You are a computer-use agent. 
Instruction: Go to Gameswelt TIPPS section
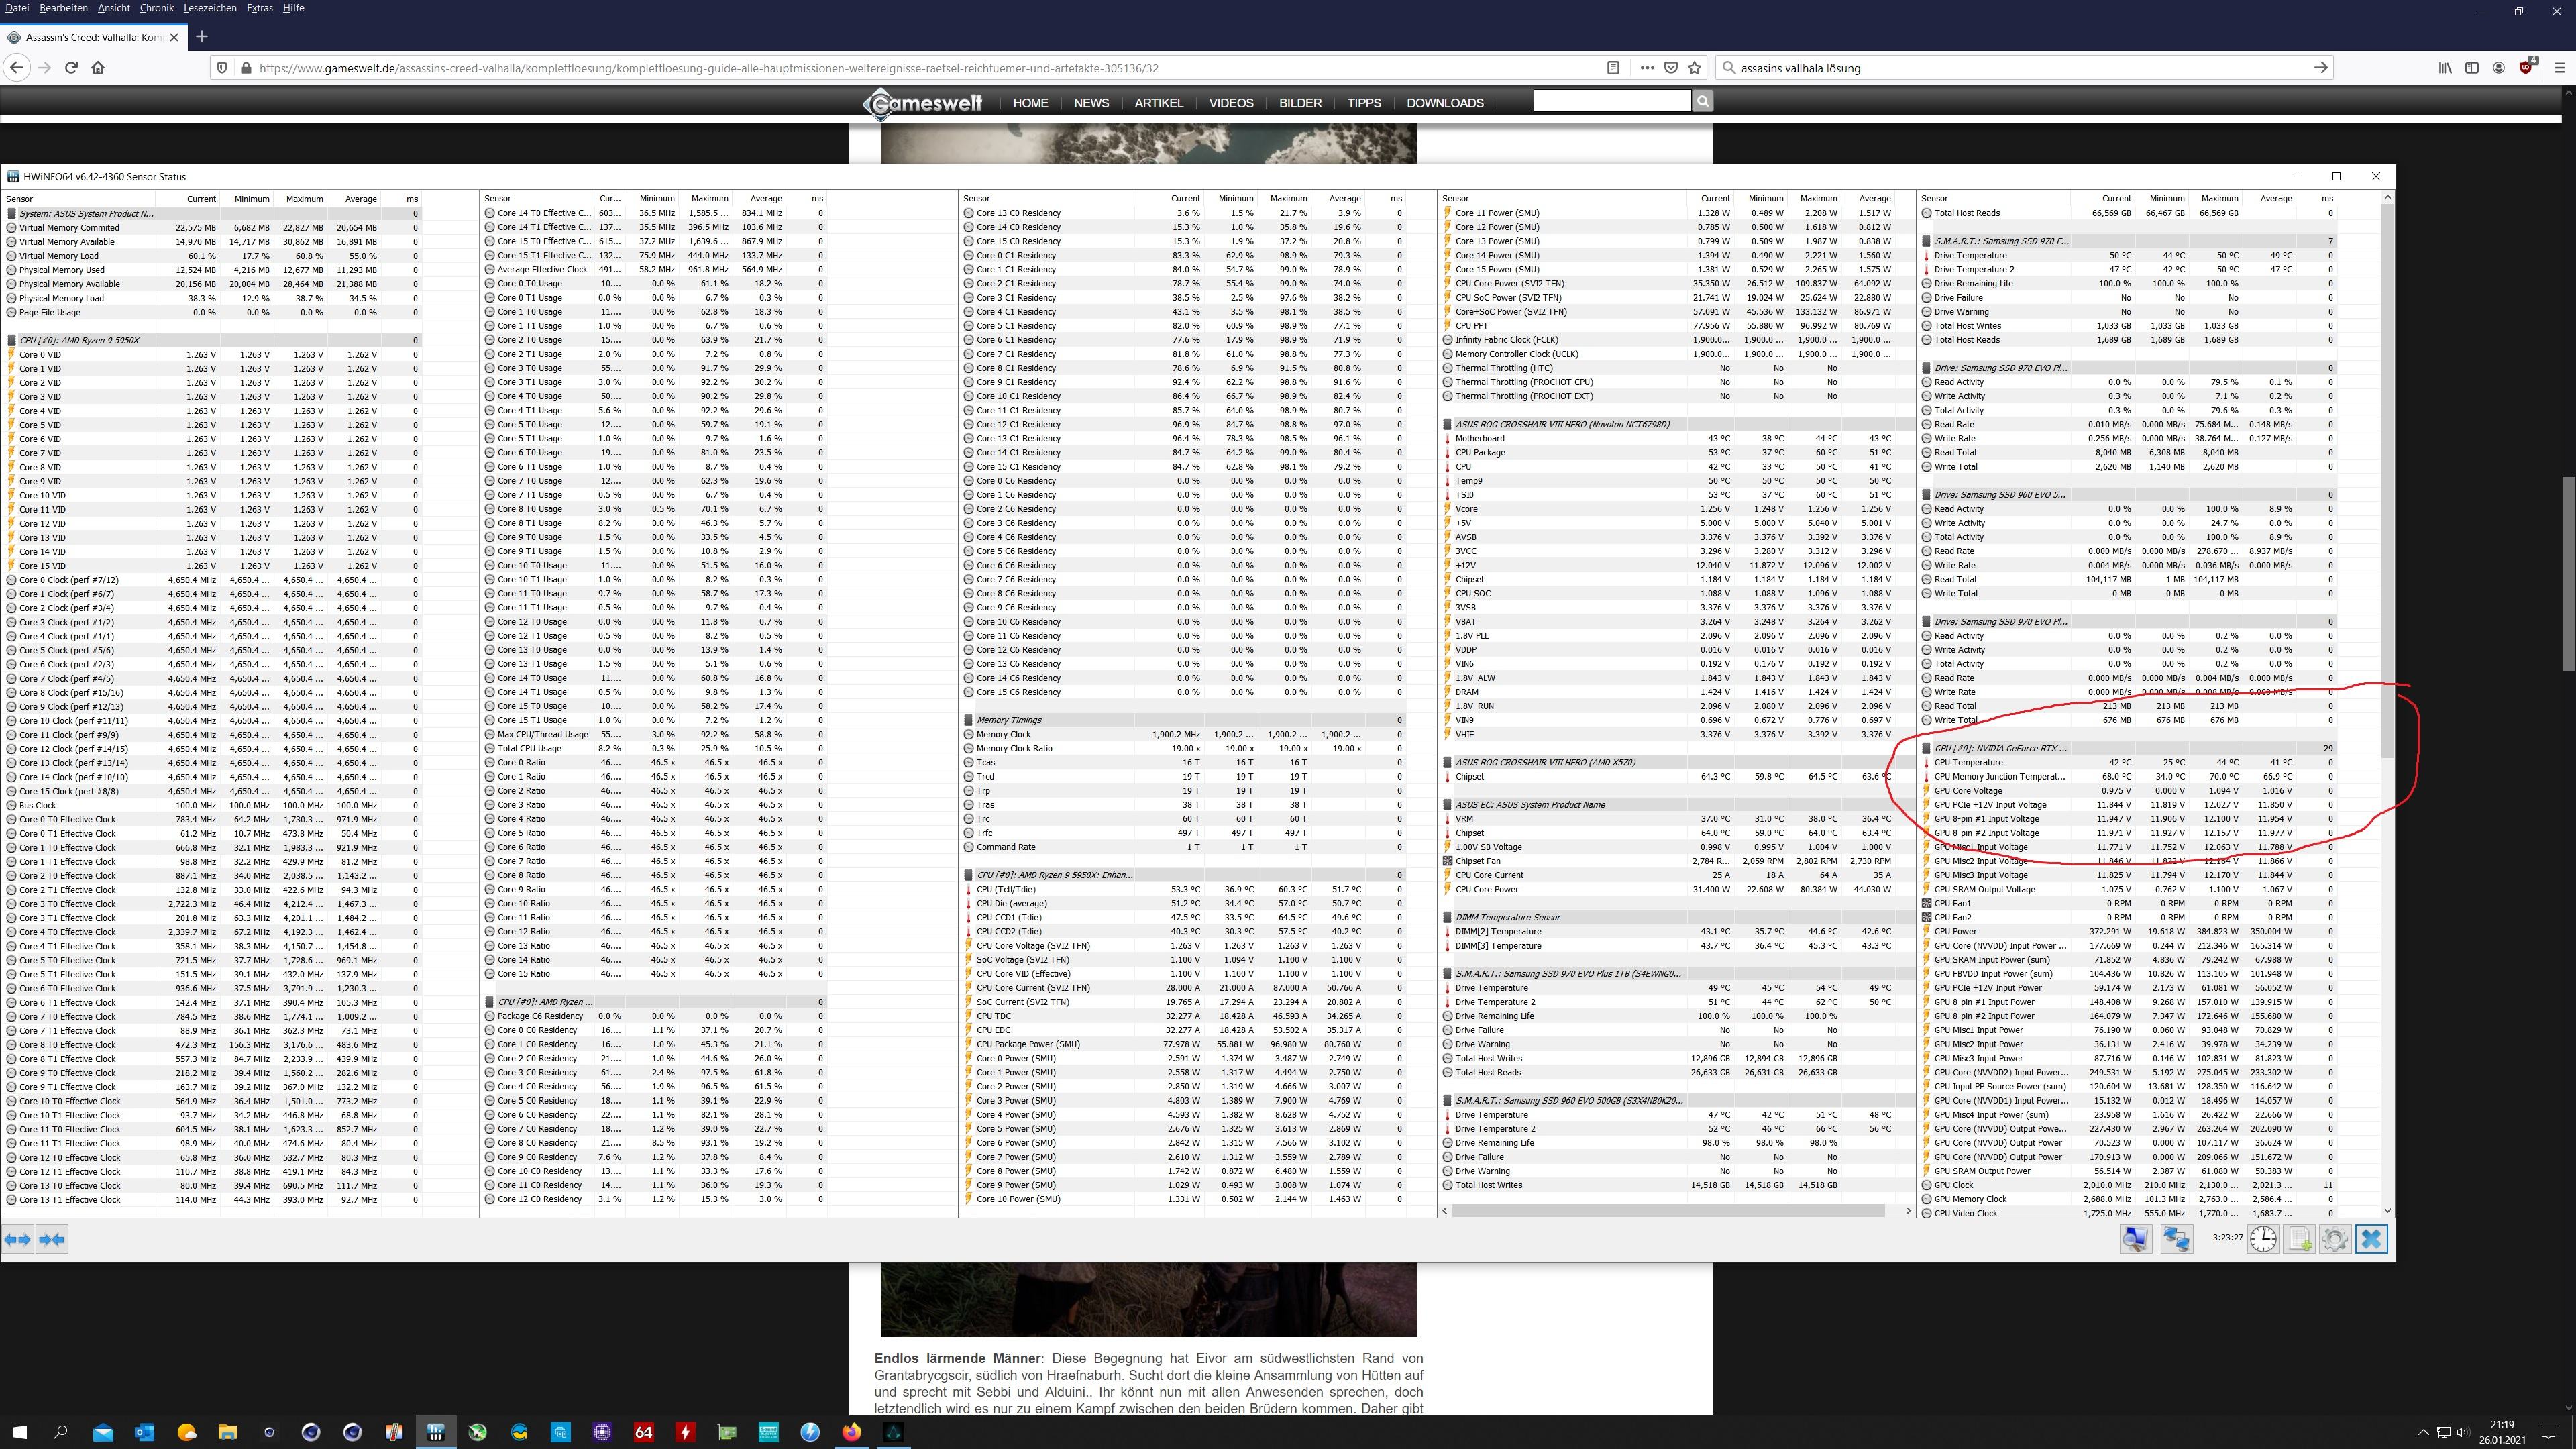[x=1363, y=103]
